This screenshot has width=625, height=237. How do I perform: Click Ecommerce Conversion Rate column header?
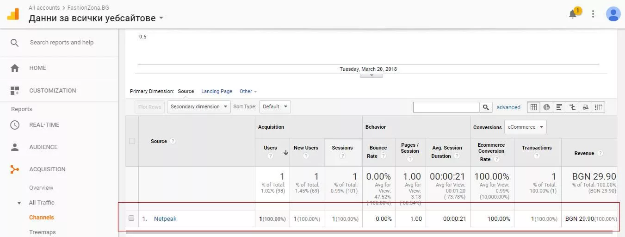coord(491,152)
